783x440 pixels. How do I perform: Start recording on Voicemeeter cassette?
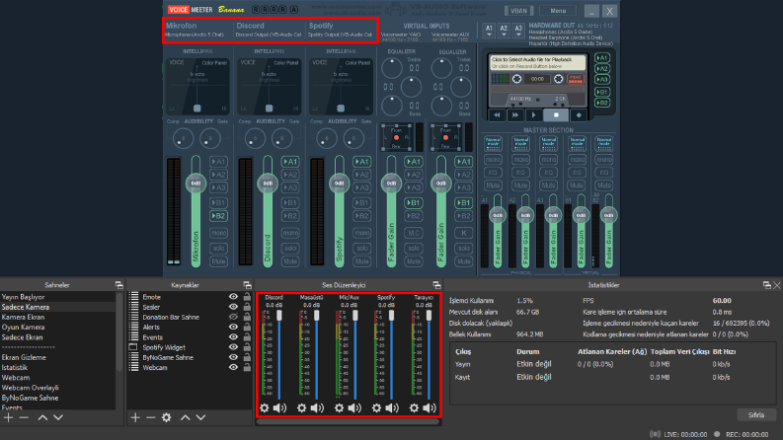click(579, 114)
